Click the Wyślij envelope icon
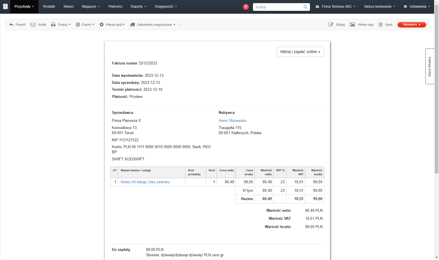 pyautogui.click(x=33, y=25)
